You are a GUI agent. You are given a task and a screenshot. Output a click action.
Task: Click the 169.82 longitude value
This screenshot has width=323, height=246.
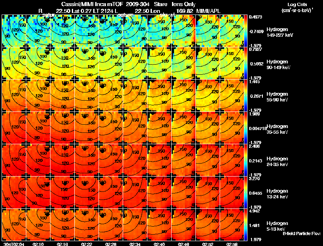[x=185, y=11]
